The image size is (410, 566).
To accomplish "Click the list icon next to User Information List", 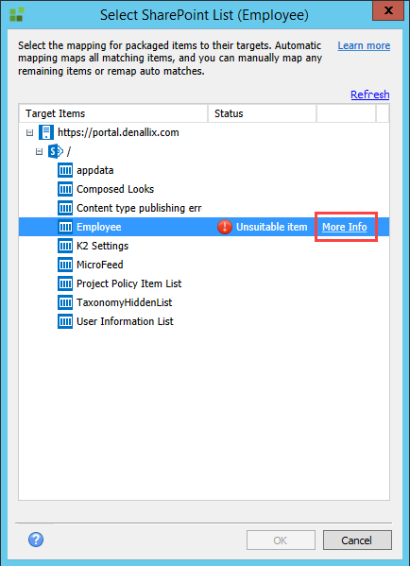I will pyautogui.click(x=65, y=321).
